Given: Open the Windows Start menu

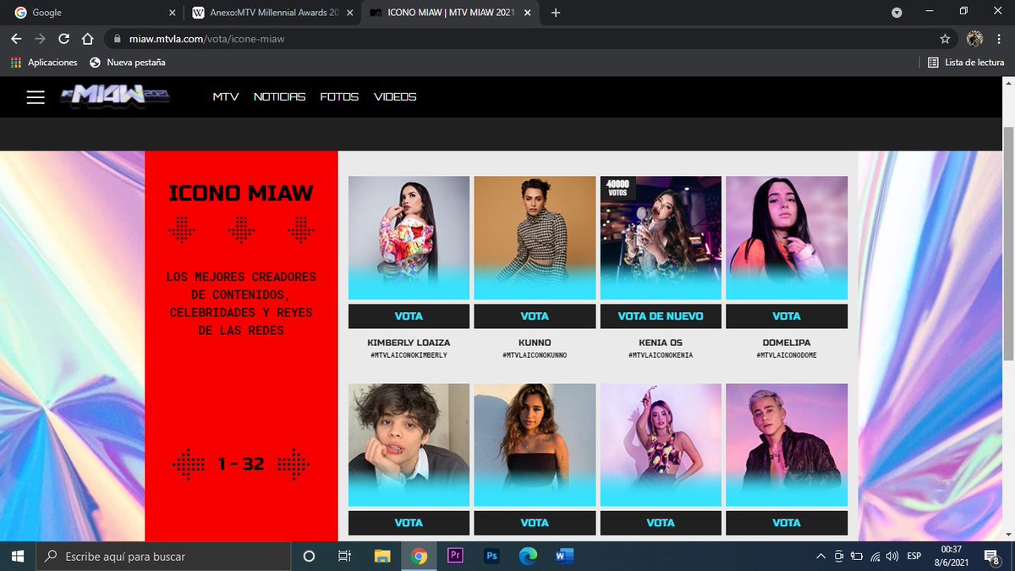Looking at the screenshot, I should (18, 556).
